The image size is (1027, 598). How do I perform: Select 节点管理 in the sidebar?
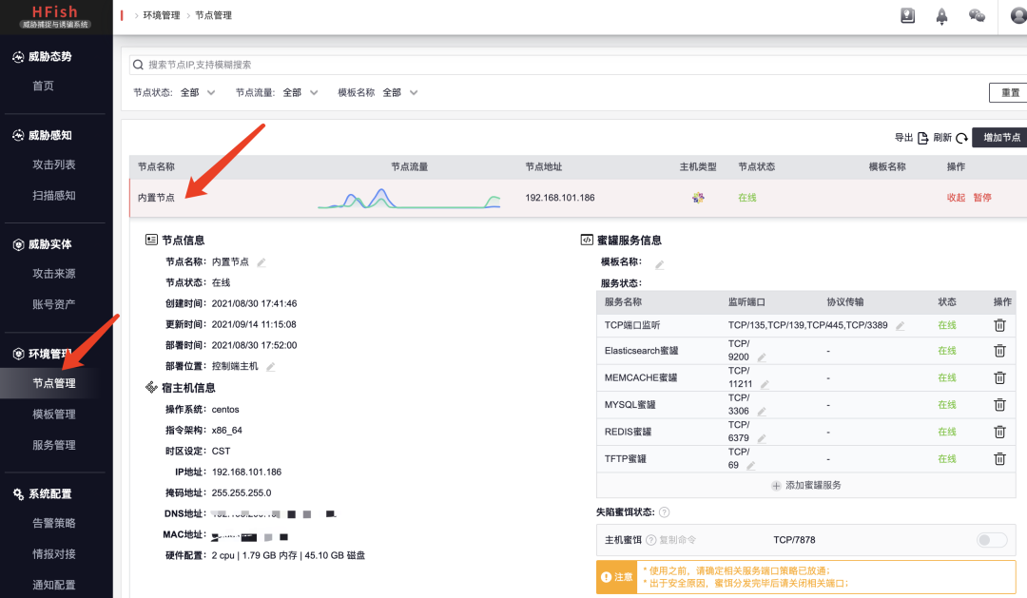[x=54, y=384]
